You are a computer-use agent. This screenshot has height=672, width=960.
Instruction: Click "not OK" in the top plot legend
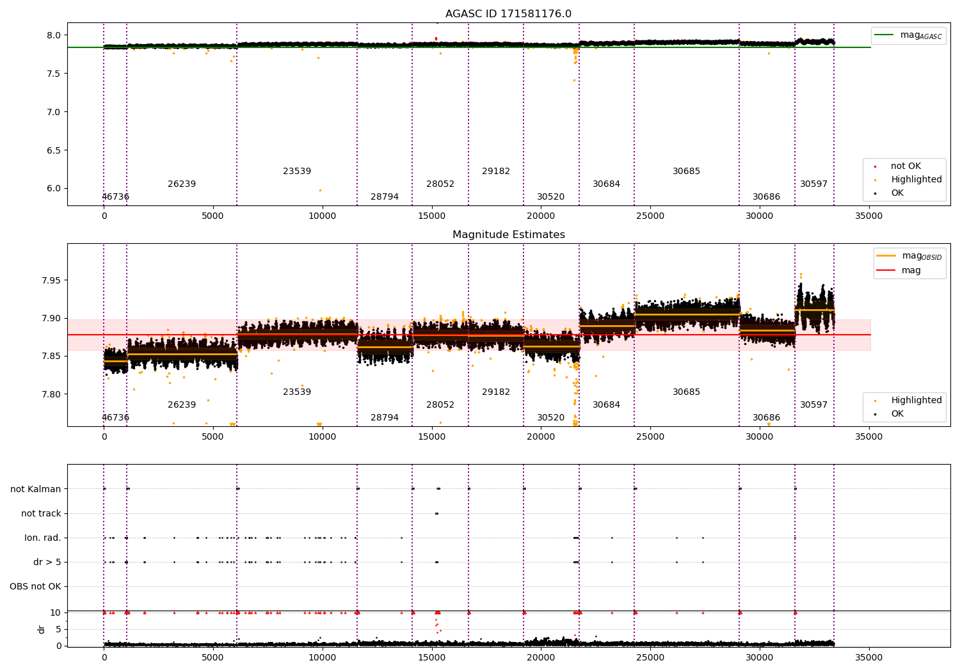pos(904,166)
